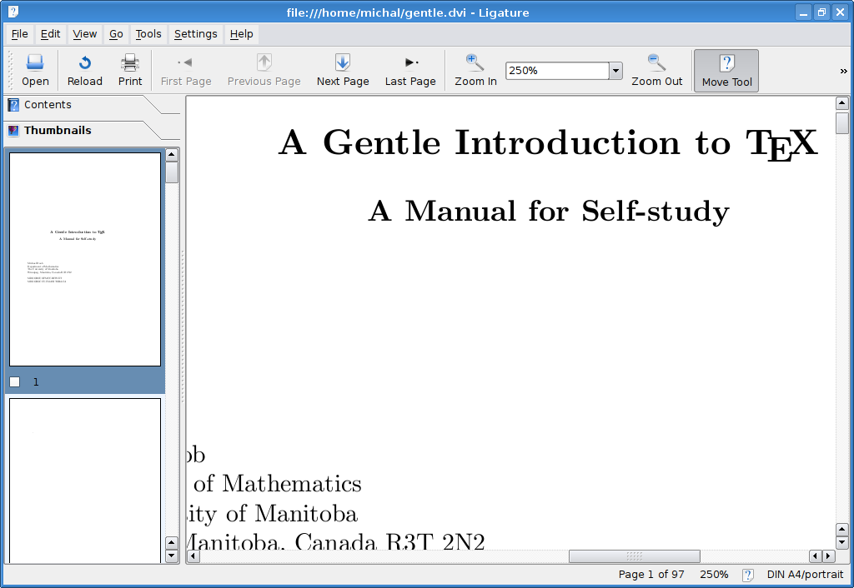The height and width of the screenshot is (588, 854).
Task: Click thumbnail panel scroll up arrow
Action: pos(172,155)
